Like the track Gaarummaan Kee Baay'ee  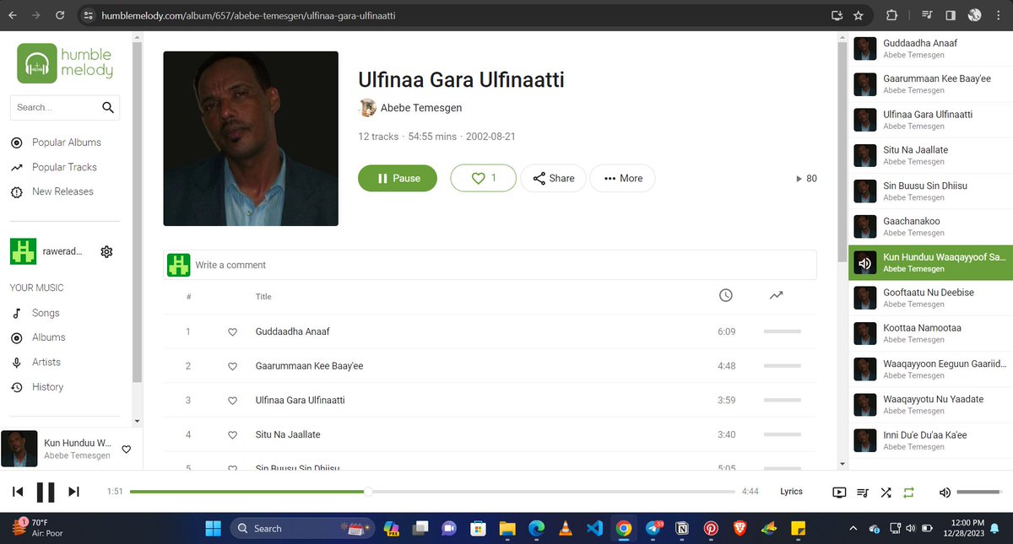[x=233, y=366]
